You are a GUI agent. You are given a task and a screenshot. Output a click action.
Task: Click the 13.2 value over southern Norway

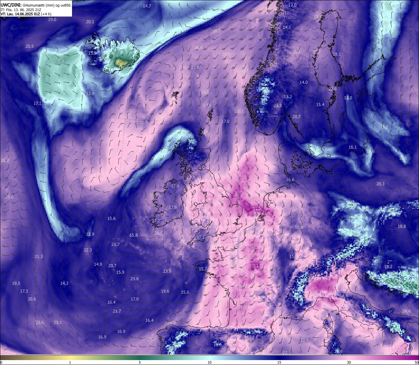(288, 97)
